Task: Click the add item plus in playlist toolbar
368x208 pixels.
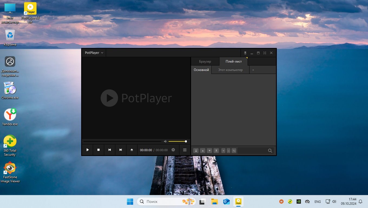Action: coord(223,151)
